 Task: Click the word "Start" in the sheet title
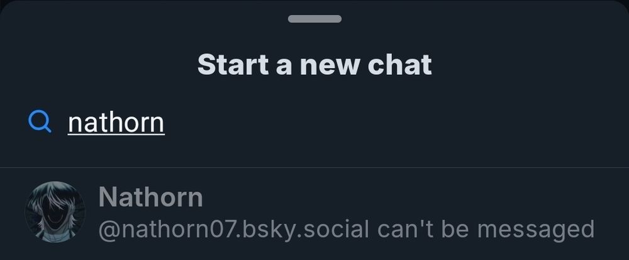[233, 65]
